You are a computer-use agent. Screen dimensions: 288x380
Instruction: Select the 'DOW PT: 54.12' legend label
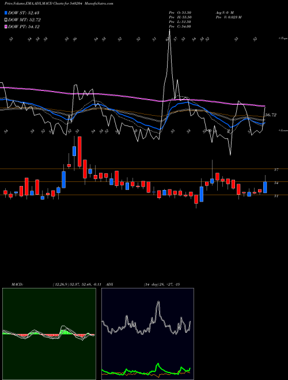pos(24,27)
